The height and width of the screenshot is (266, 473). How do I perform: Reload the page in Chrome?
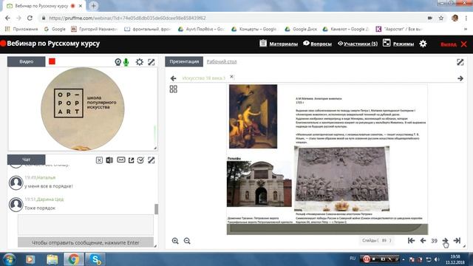click(x=30, y=18)
